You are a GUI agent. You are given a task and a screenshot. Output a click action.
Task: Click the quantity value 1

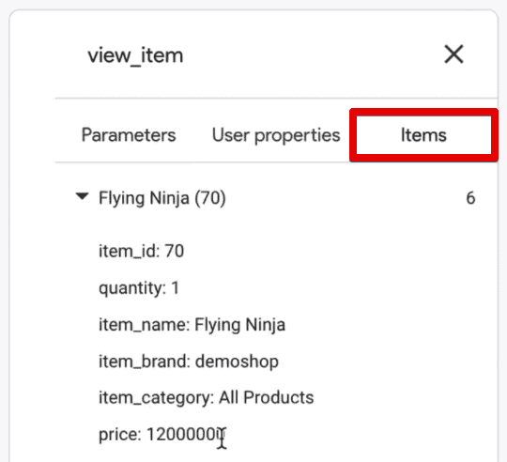[x=175, y=287]
